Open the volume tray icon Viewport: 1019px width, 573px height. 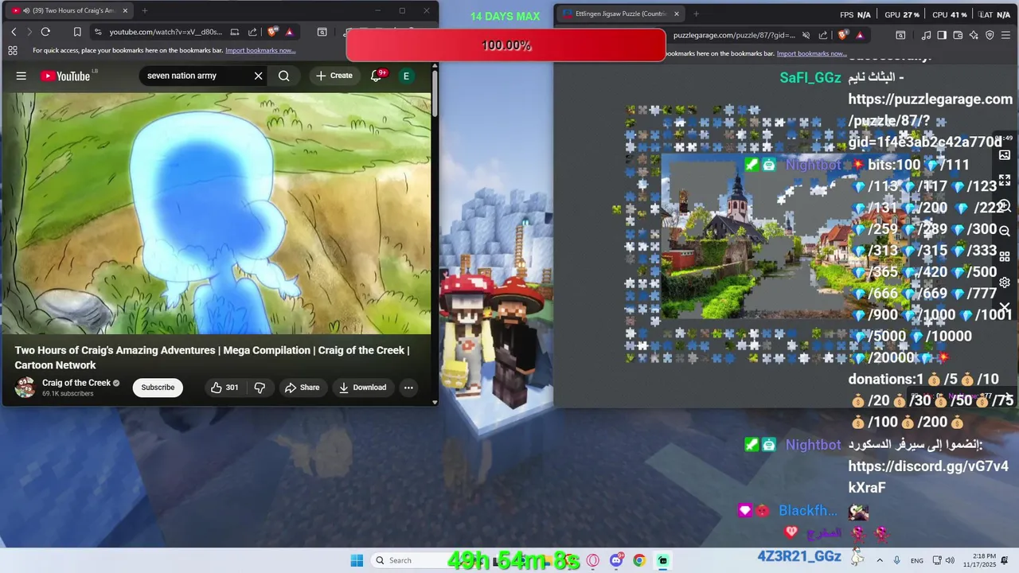pos(951,560)
